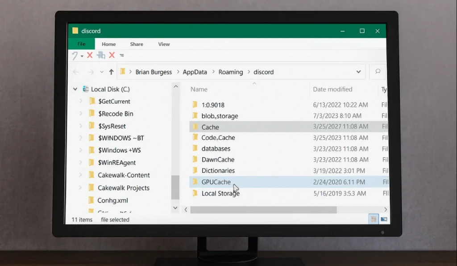Click the properties icon in quick access toolbar
Viewport: 457px width, 266px height.
click(101, 55)
